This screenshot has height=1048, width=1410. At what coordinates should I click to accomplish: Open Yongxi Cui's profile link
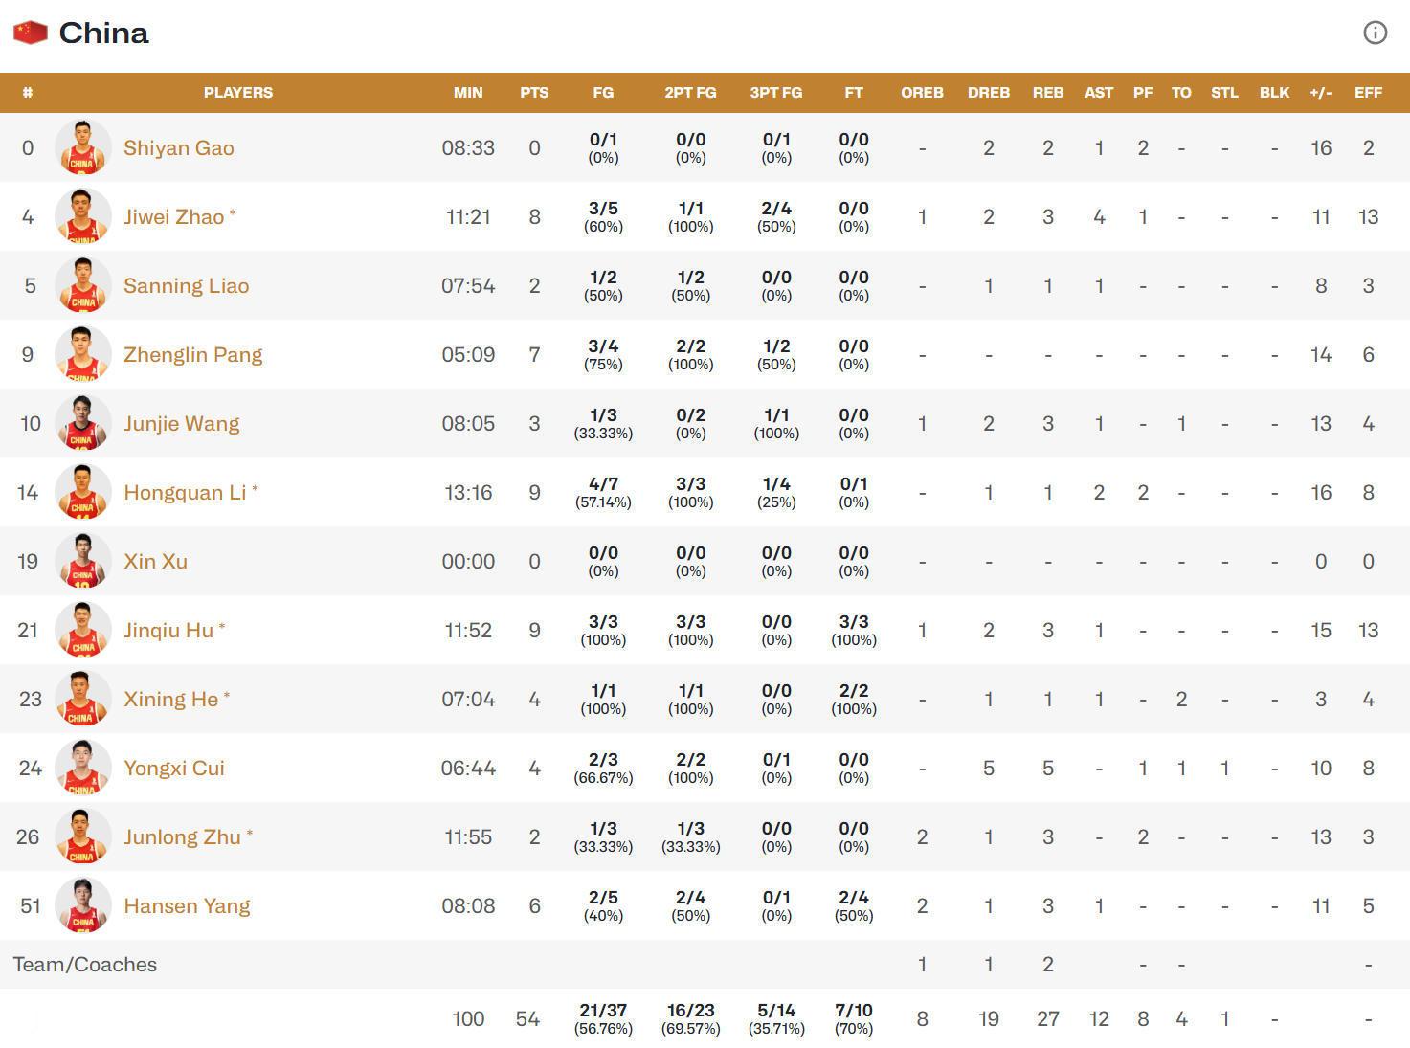click(x=174, y=768)
